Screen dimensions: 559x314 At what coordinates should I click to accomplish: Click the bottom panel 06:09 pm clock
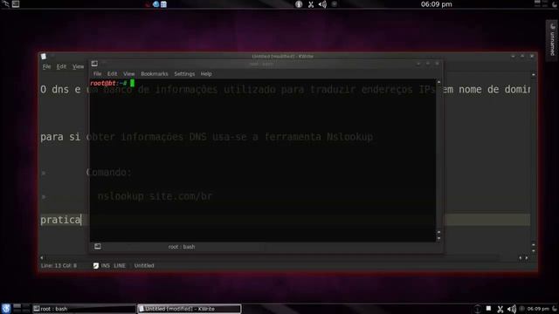tap(538, 309)
